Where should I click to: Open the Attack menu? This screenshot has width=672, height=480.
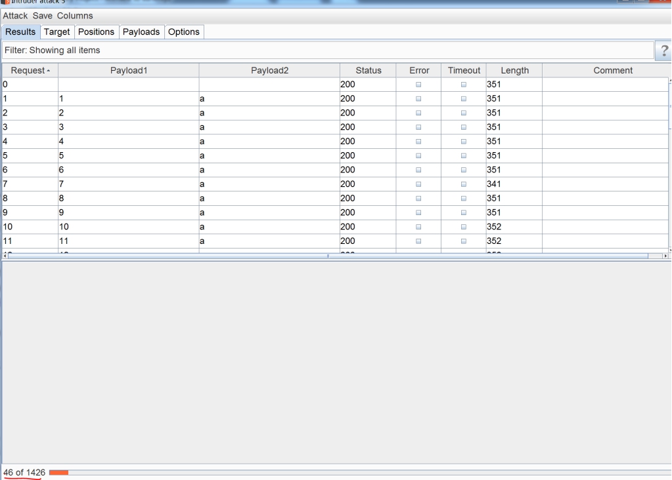[x=15, y=16]
